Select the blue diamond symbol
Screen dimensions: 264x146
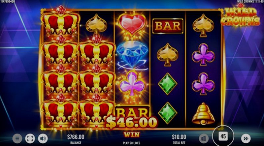click(x=132, y=55)
